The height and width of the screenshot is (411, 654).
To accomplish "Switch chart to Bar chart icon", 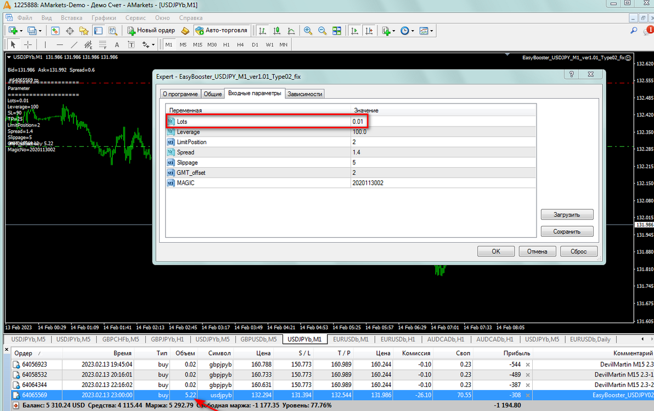I will (x=262, y=30).
